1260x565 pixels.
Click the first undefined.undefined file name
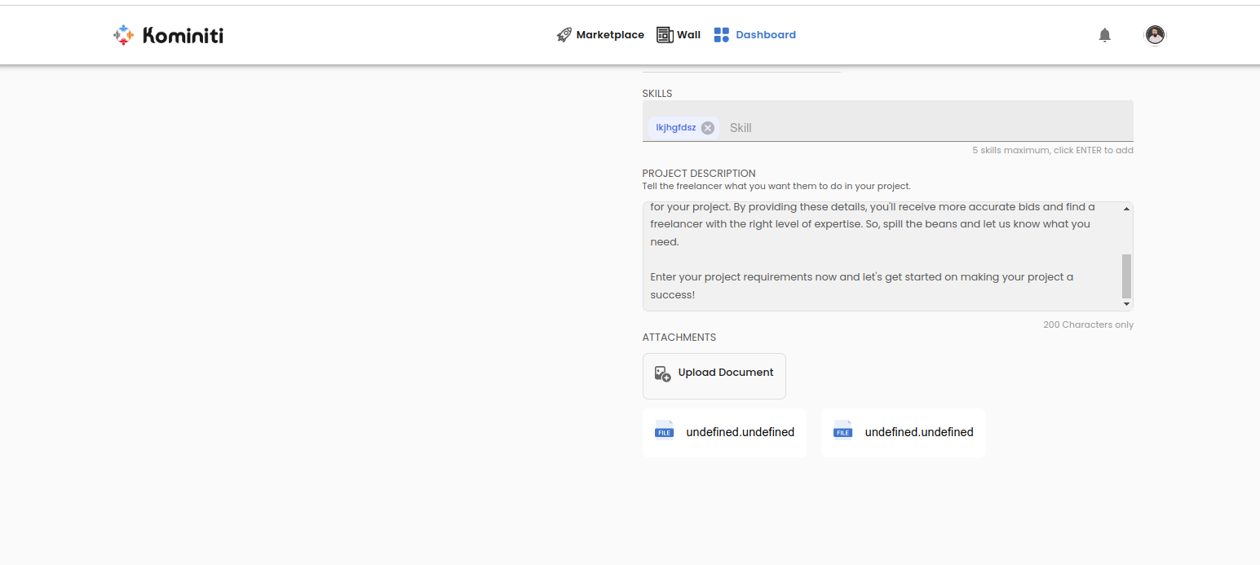coord(740,432)
